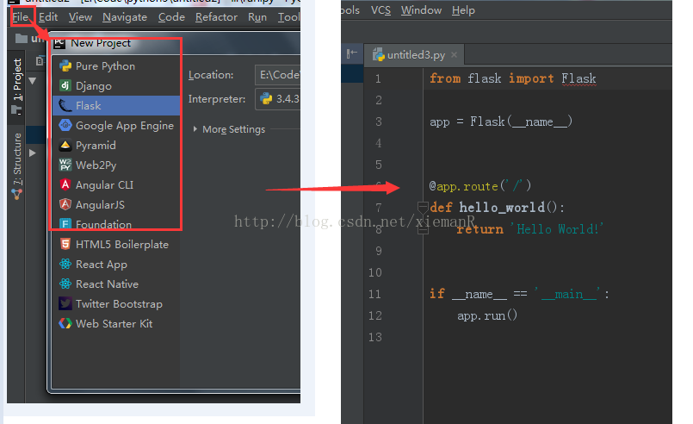Open the Edit menu
This screenshot has height=424, width=693.
click(48, 17)
